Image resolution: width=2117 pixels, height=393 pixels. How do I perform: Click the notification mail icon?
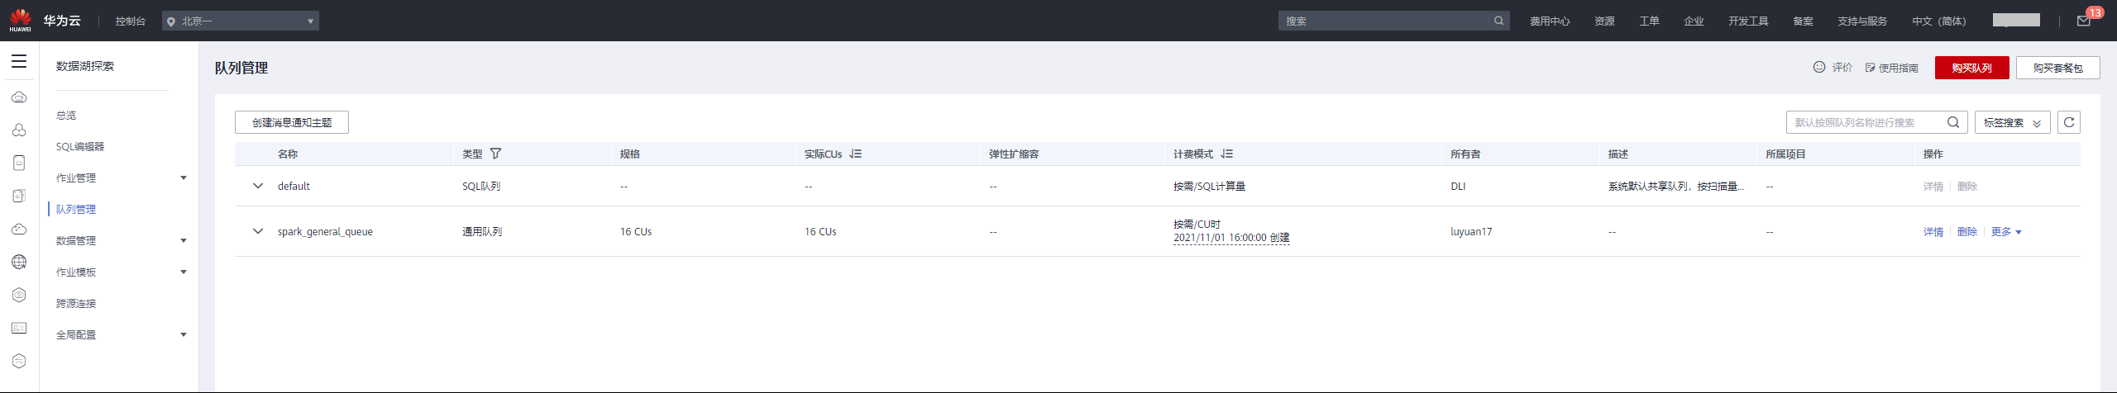pos(2083,21)
